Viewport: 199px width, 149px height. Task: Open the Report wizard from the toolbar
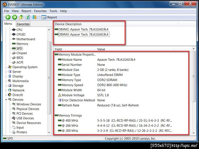pyautogui.click(x=49, y=17)
